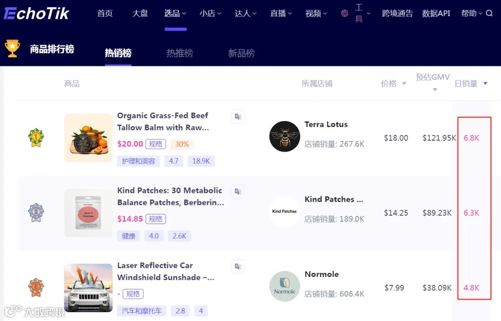This screenshot has height=321, width=501.
Task: Click the 6.8K daily sales value
Action: (471, 138)
